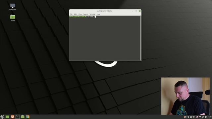
Task: Open the US flag keyboard layout indicator
Action: [x=197, y=117]
